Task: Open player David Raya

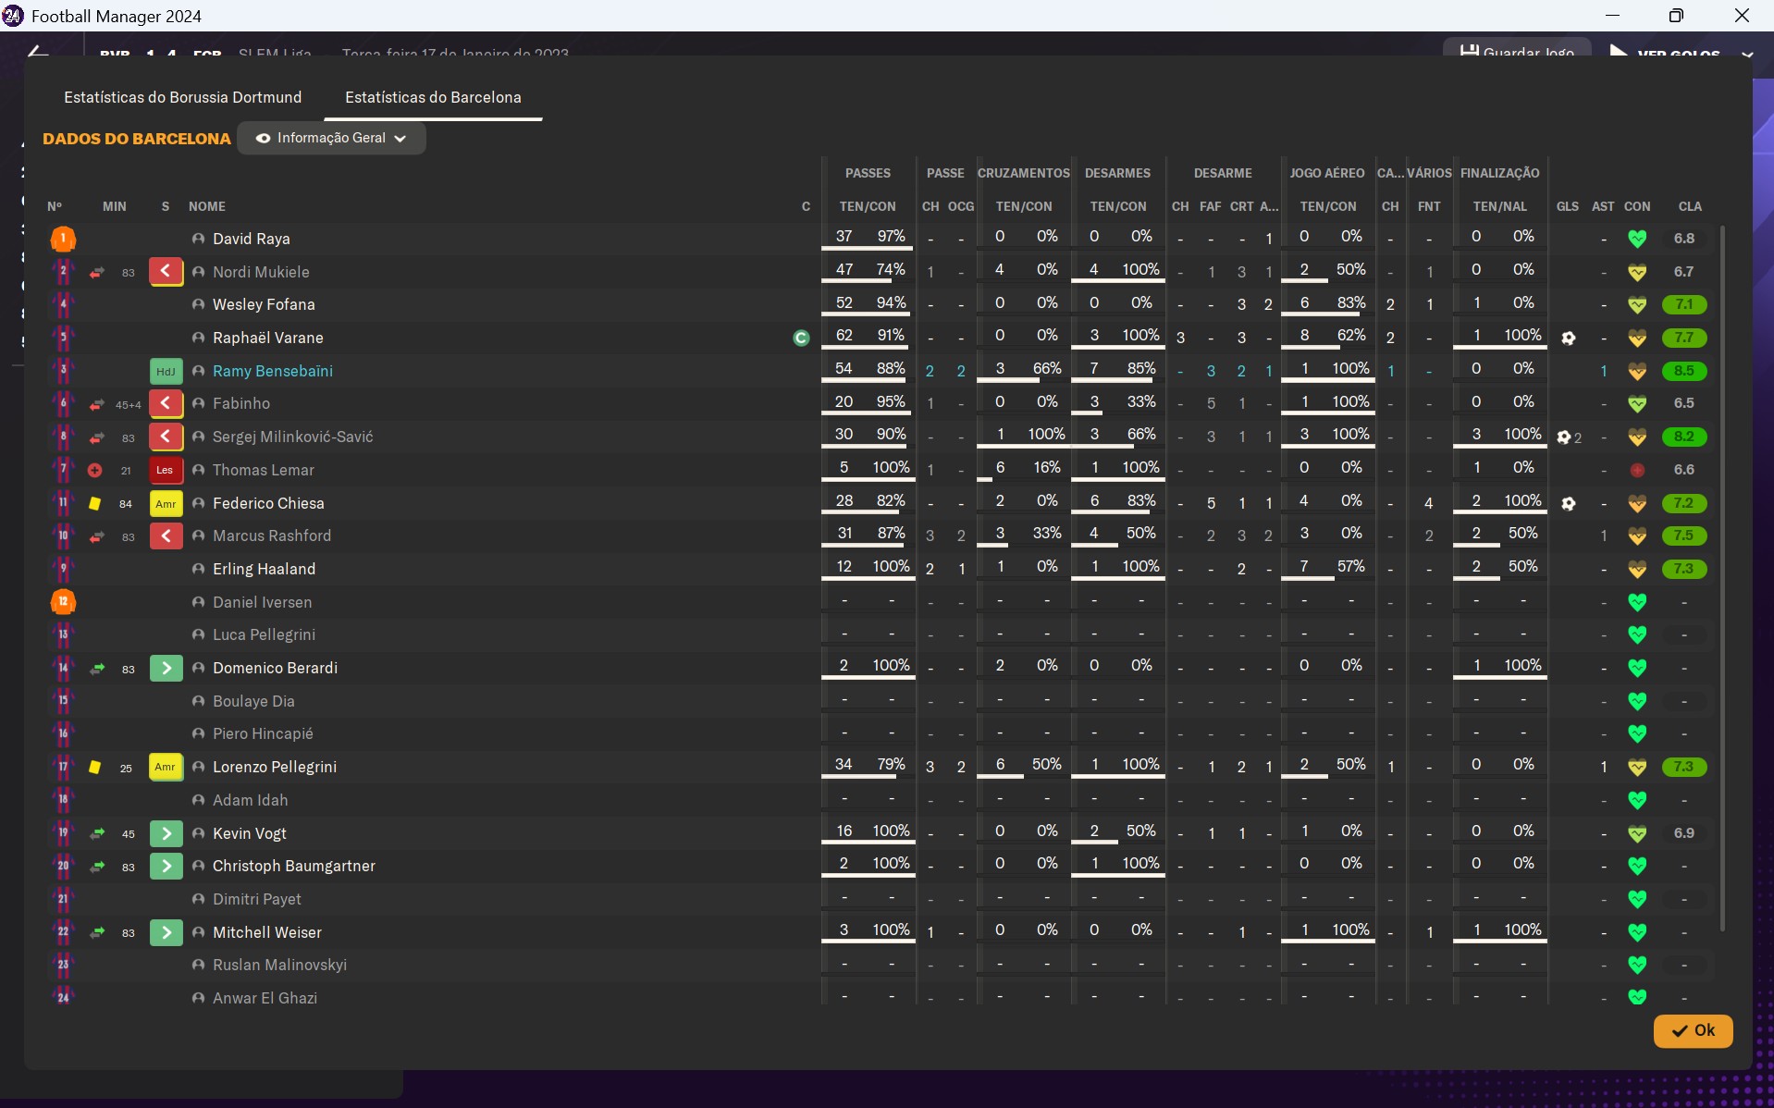Action: [x=251, y=239]
